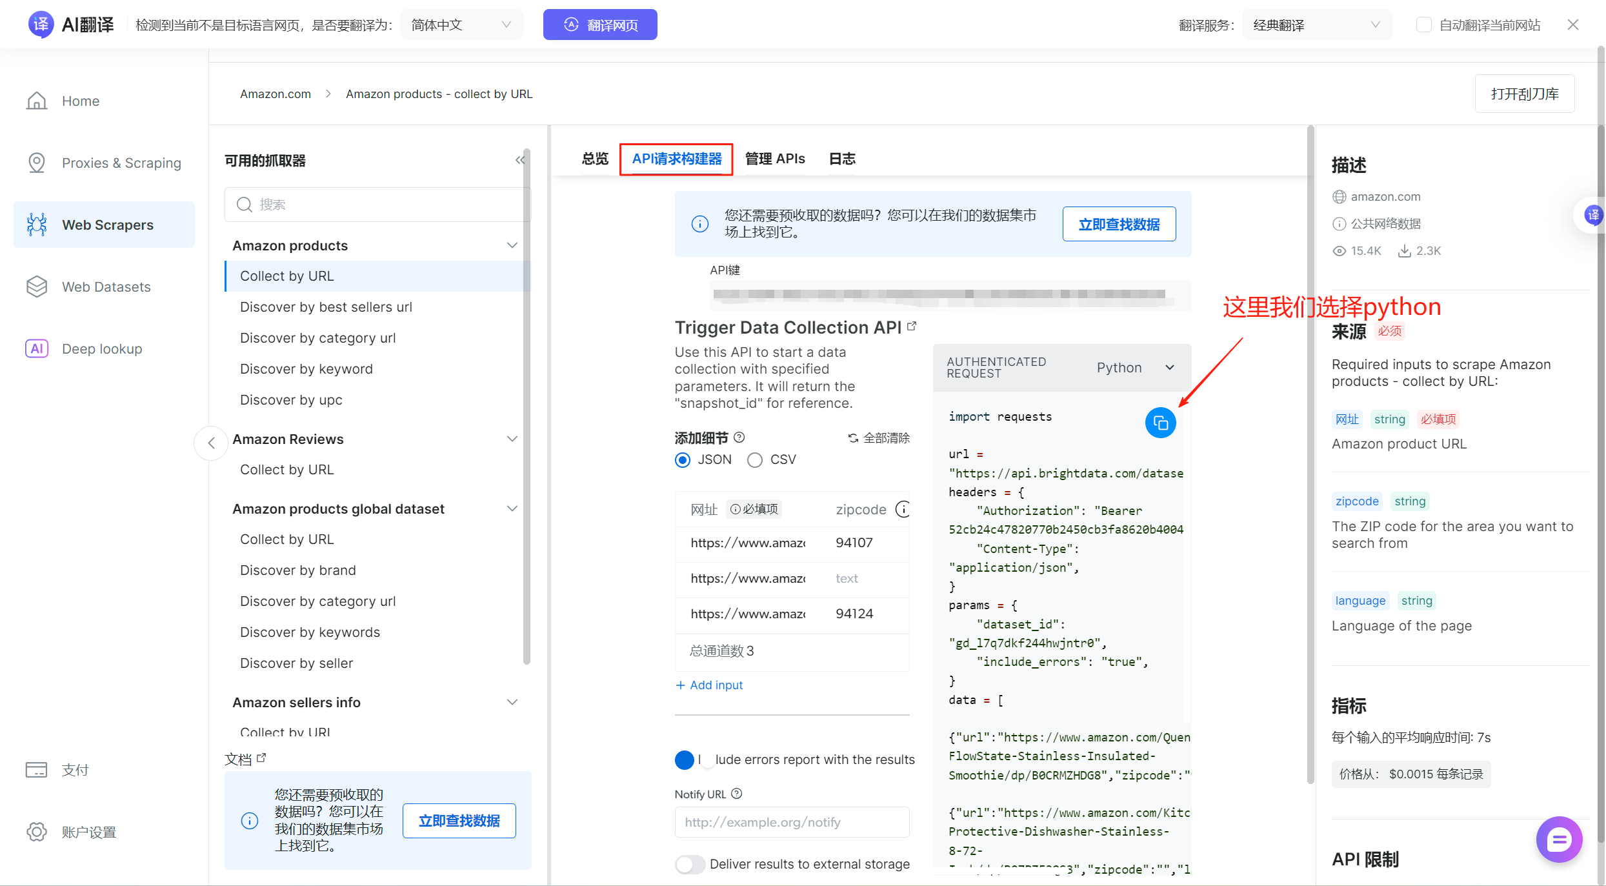Image resolution: width=1606 pixels, height=886 pixels.
Task: Click the Amazon.com breadcrumb link
Action: coord(276,94)
